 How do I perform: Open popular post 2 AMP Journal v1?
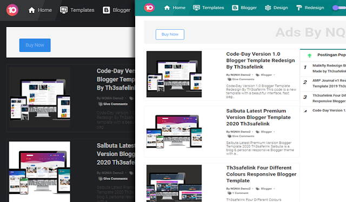click(329, 83)
